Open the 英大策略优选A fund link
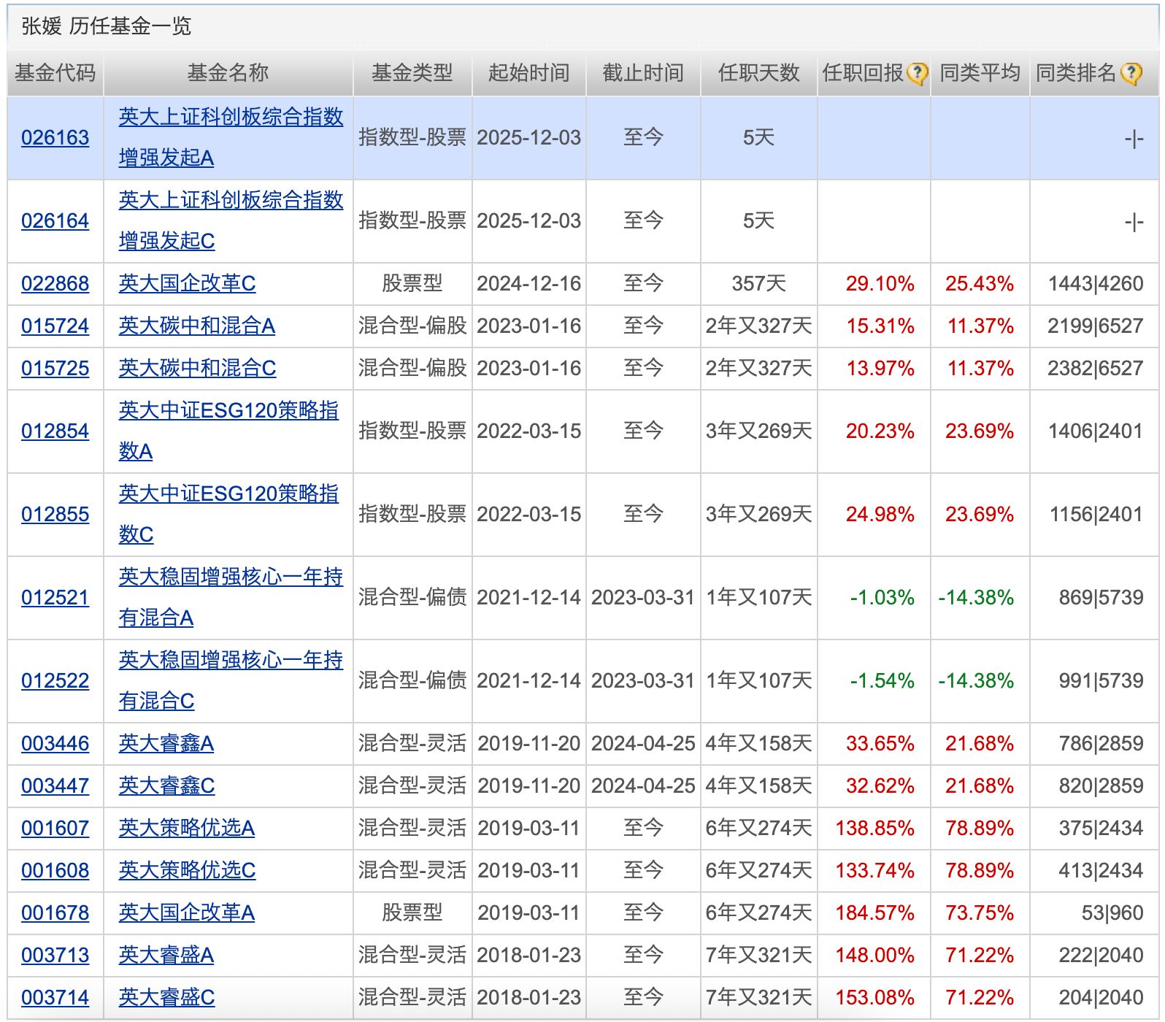This screenshot has width=1165, height=1022. [x=187, y=828]
